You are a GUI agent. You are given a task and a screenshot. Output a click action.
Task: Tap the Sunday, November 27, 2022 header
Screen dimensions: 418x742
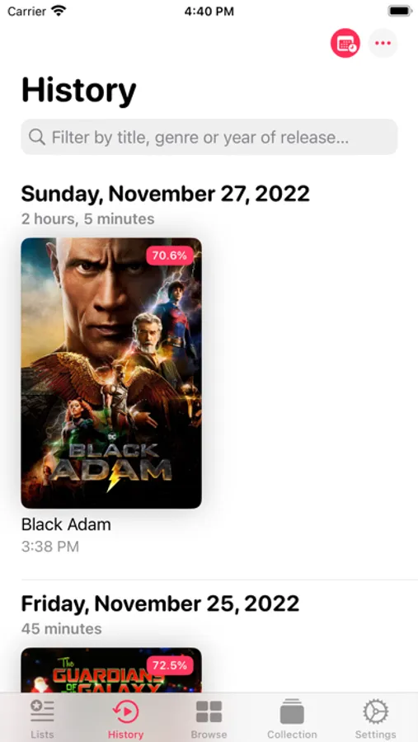[166, 194]
